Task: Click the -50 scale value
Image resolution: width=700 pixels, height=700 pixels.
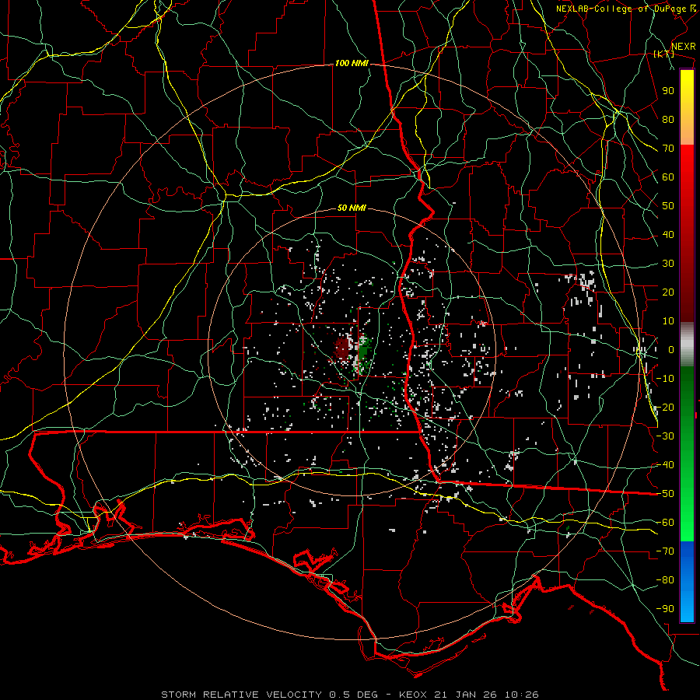Action: (666, 494)
